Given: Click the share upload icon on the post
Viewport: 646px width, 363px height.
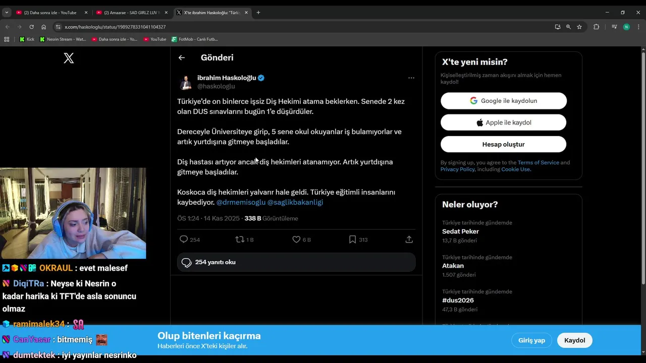Looking at the screenshot, I should click(409, 239).
